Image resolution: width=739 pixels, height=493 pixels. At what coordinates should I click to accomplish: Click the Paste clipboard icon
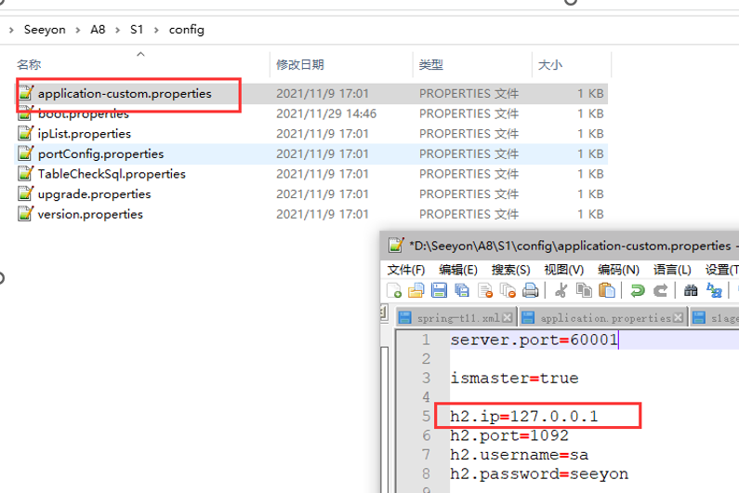pyautogui.click(x=607, y=290)
